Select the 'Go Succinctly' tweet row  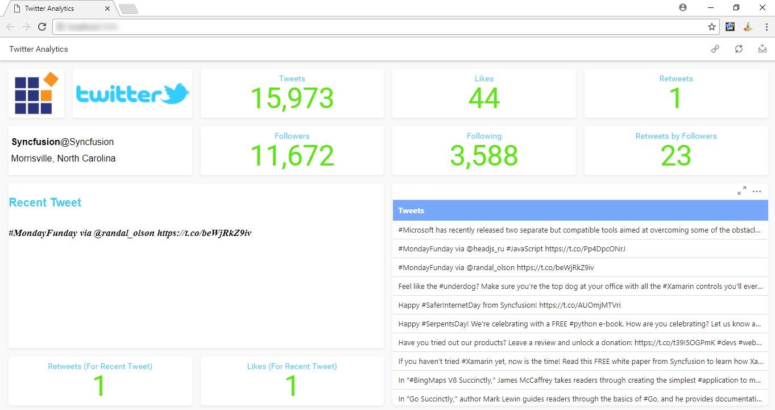point(580,399)
